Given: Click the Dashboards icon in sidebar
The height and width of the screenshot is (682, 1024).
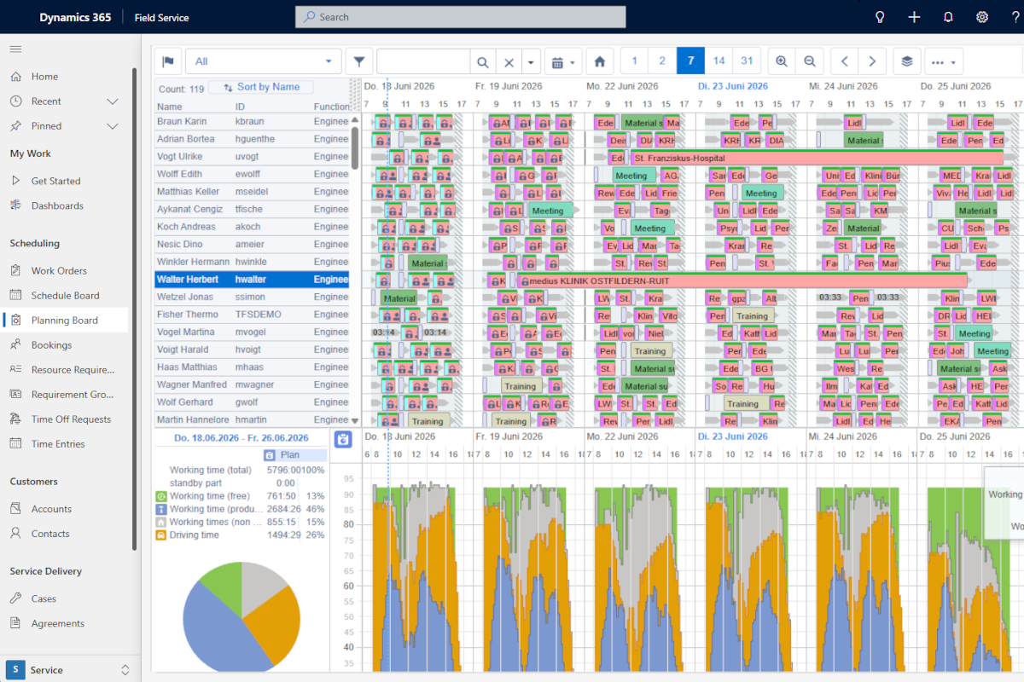Looking at the screenshot, I should [x=16, y=205].
